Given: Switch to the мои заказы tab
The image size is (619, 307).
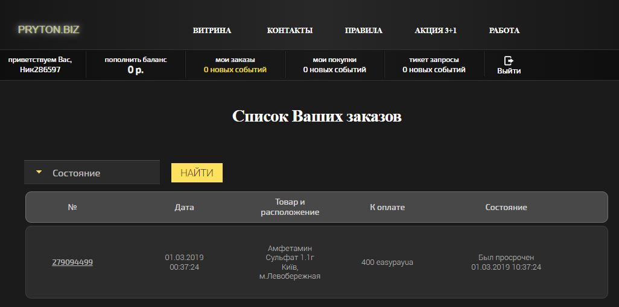Looking at the screenshot, I should point(235,65).
